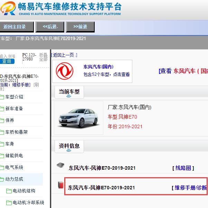Open the 车型介绍 folder icon

point(2,97)
